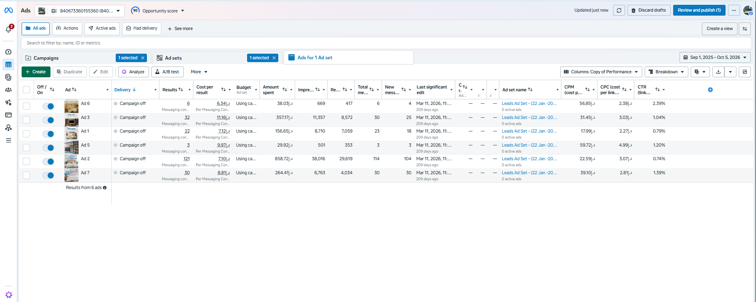
Task: Switch to the All ads view
Action: pyautogui.click(x=36, y=29)
